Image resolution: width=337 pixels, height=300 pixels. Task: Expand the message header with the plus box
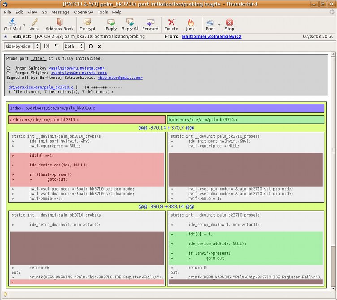pos(5,36)
